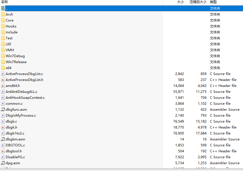Click the size value 76,549
This screenshot has width=243, height=171.
179,121
